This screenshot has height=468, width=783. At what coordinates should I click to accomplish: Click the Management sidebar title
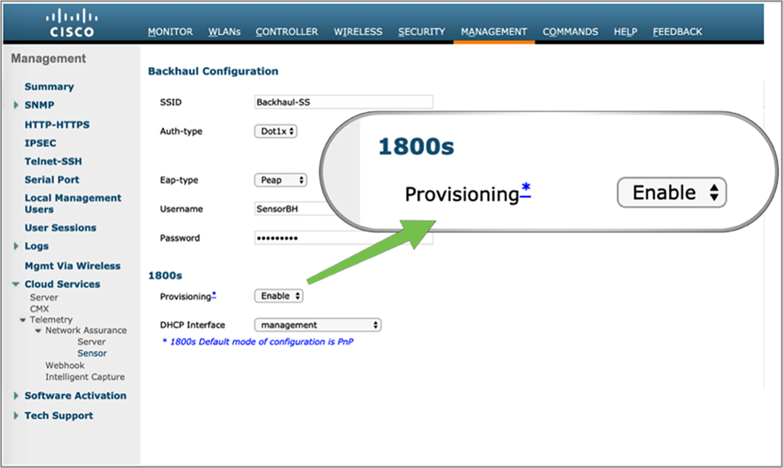(49, 58)
